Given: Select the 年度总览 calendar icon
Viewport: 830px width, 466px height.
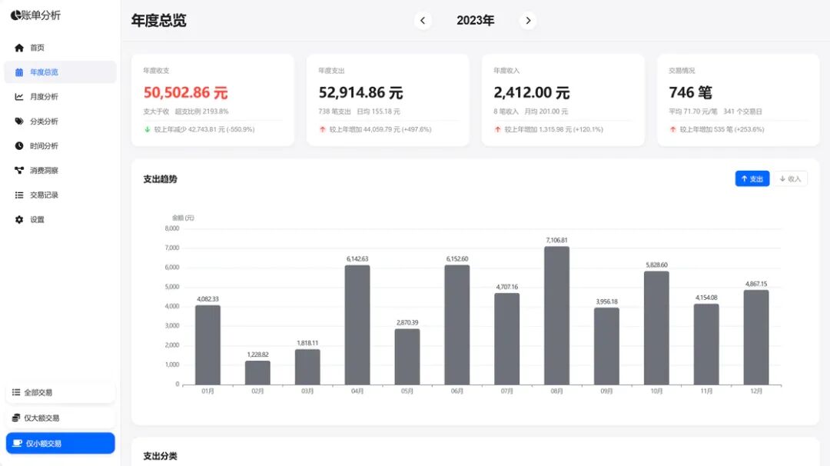Looking at the screenshot, I should pos(19,72).
